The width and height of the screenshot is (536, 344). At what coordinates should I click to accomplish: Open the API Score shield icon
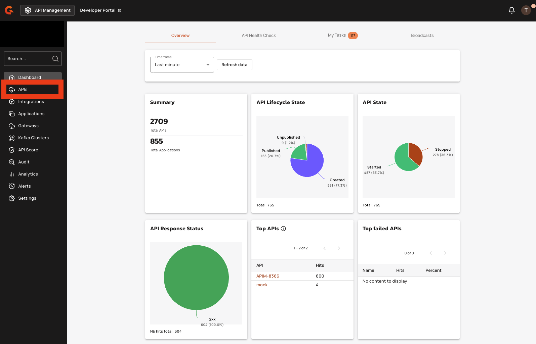(12, 150)
